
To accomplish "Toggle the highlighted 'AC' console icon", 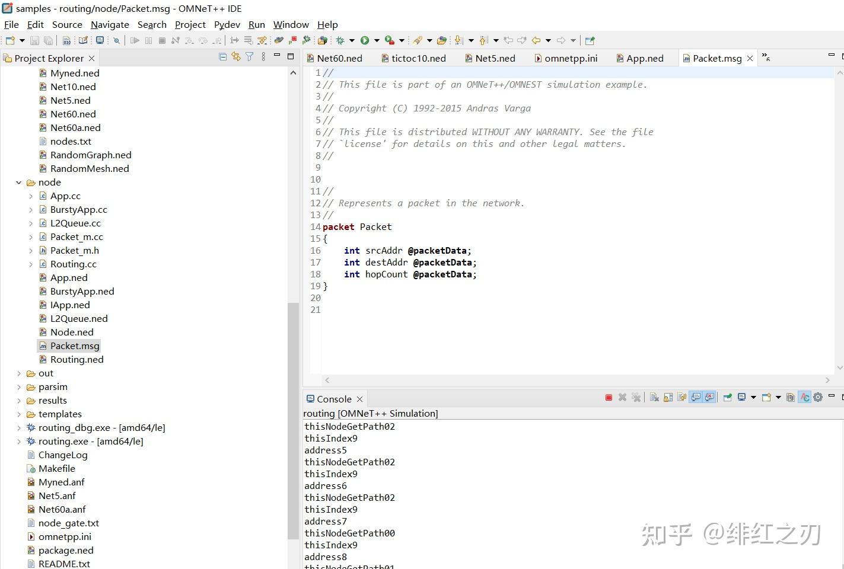I will click(x=805, y=398).
